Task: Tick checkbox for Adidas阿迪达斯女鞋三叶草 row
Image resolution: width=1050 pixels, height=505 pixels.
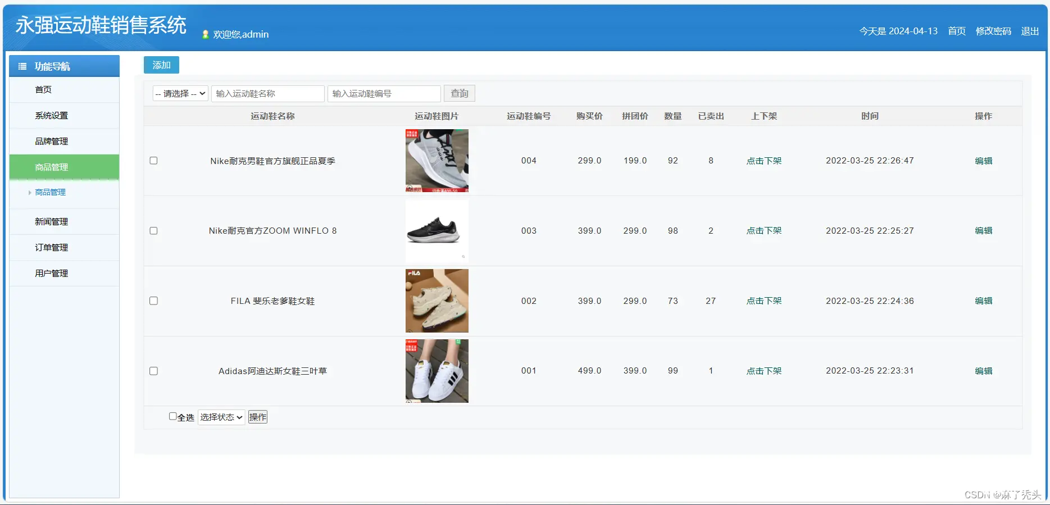Action: click(153, 371)
